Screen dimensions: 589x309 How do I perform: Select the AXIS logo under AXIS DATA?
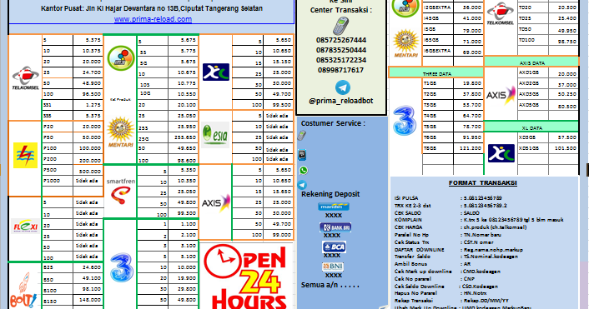pos(501,95)
